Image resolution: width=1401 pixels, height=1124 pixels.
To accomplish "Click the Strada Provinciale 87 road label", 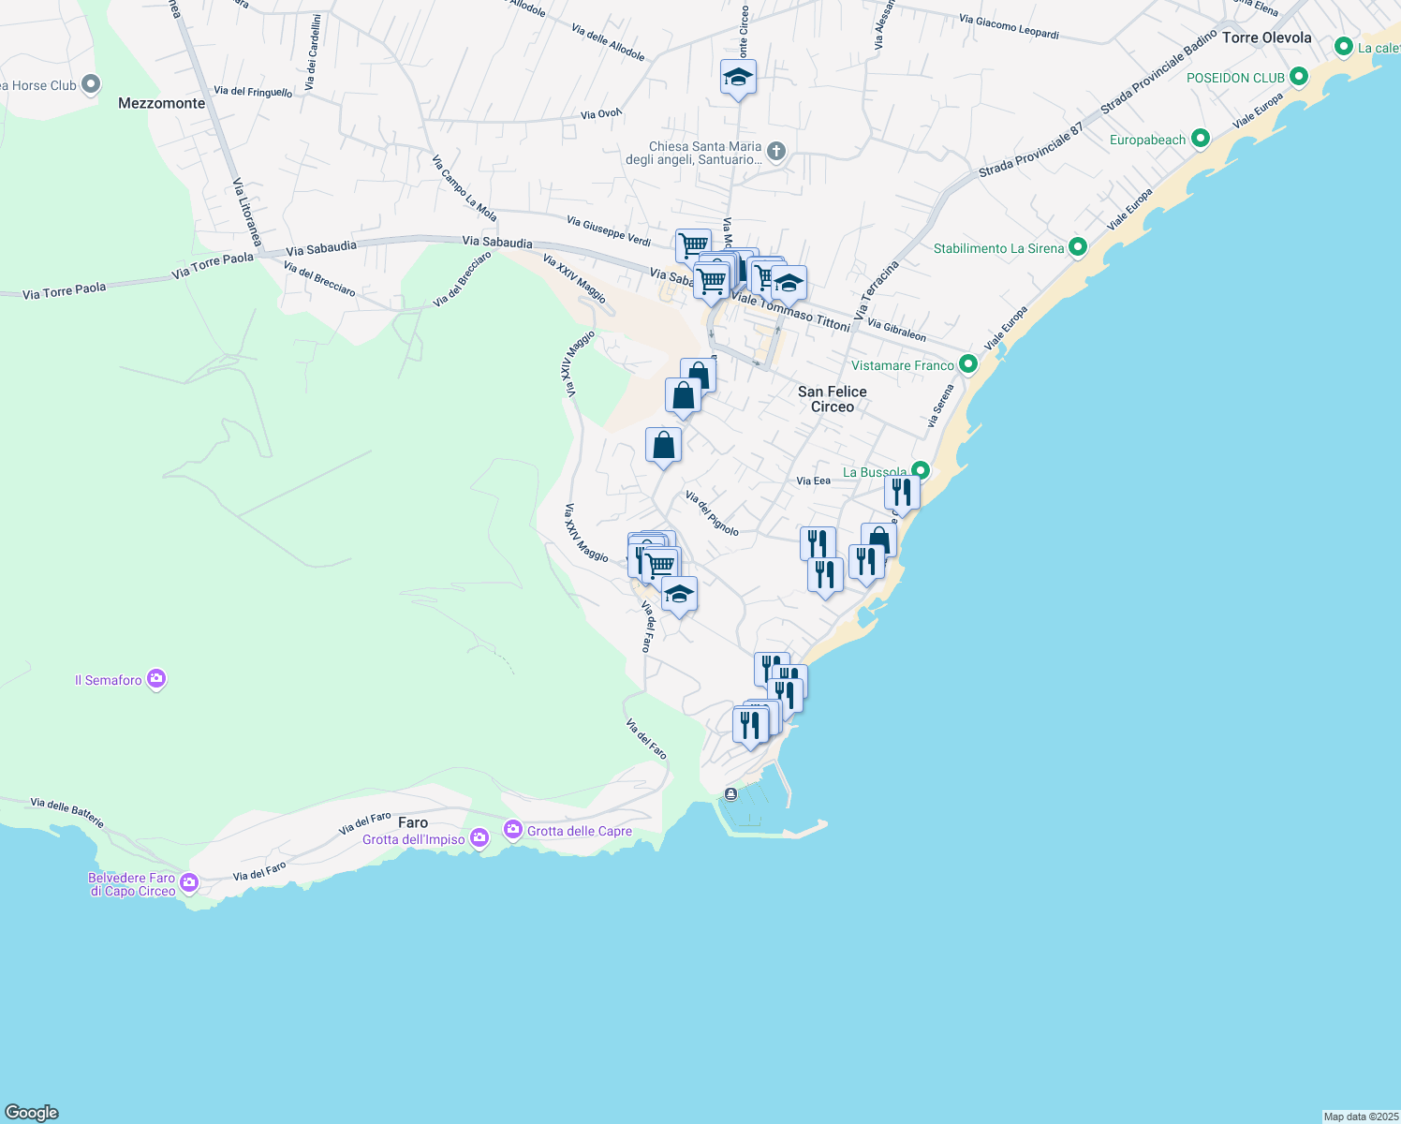I will click(x=1031, y=151).
